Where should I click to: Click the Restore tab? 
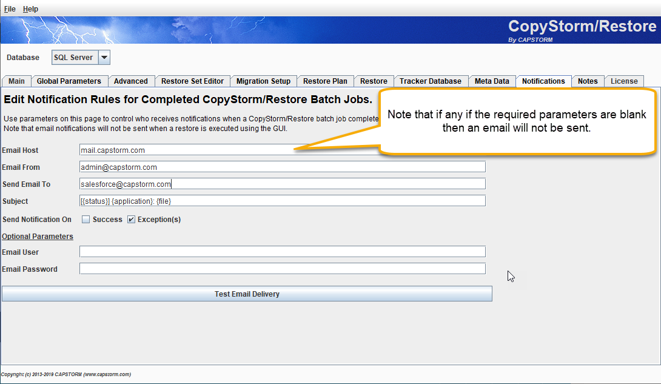374,81
